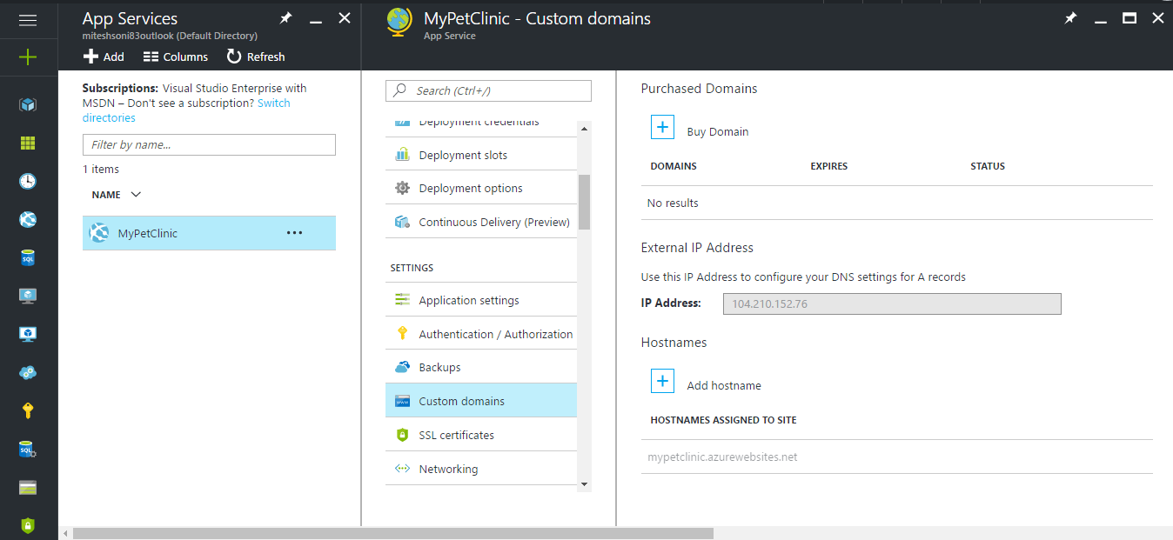Click the green plus New resource icon
The height and width of the screenshot is (540, 1173).
pyautogui.click(x=28, y=57)
